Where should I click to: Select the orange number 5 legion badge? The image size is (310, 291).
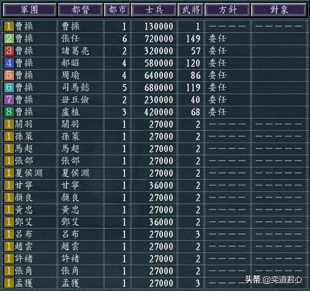coord(9,75)
